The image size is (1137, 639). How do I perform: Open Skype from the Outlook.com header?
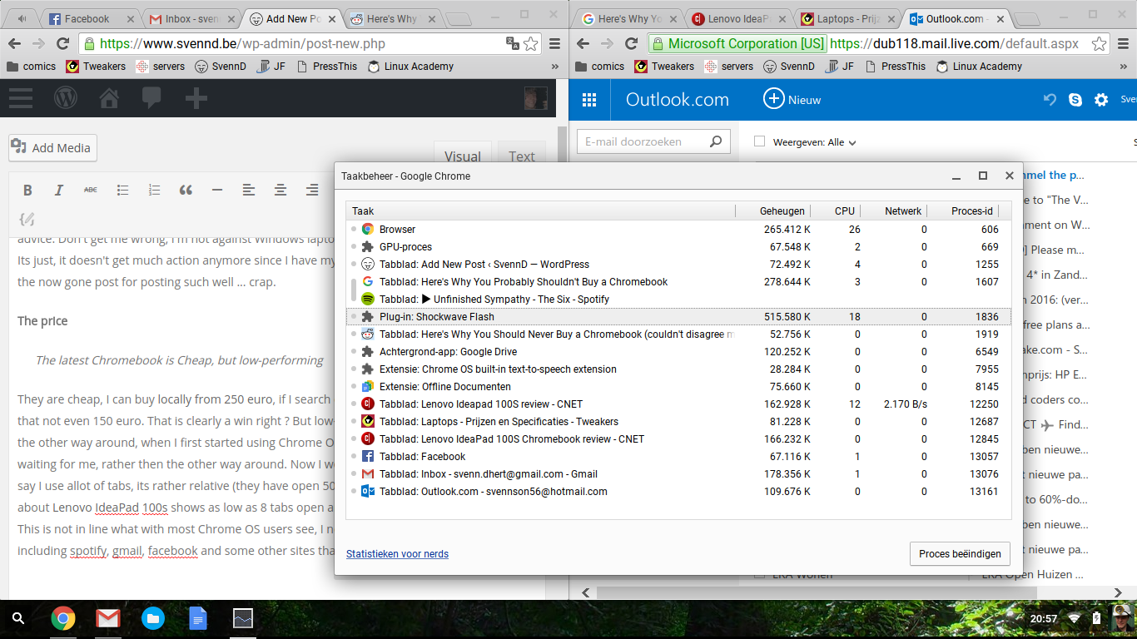pos(1075,99)
